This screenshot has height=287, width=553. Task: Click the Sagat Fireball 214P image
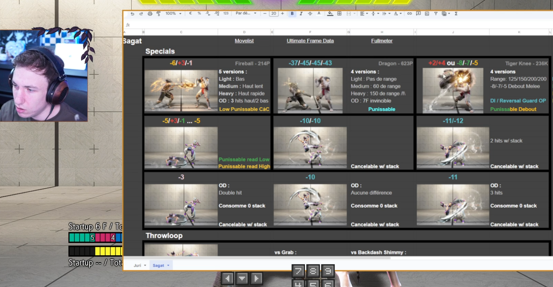click(x=181, y=90)
